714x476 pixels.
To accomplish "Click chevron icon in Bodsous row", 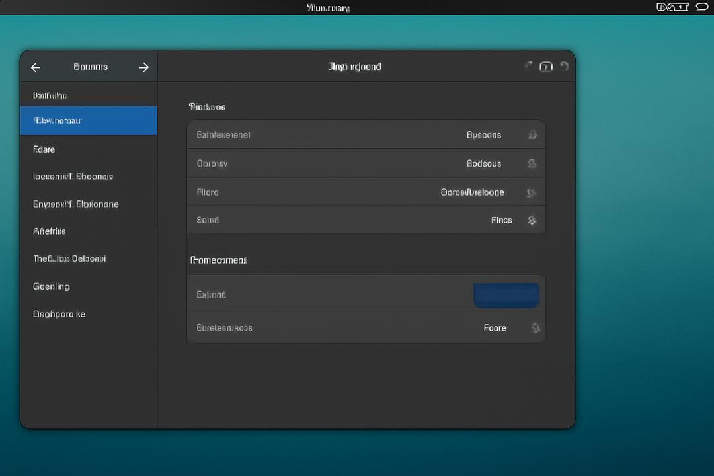I will coord(532,163).
